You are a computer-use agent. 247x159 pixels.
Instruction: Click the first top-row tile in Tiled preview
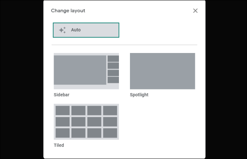[63, 110]
